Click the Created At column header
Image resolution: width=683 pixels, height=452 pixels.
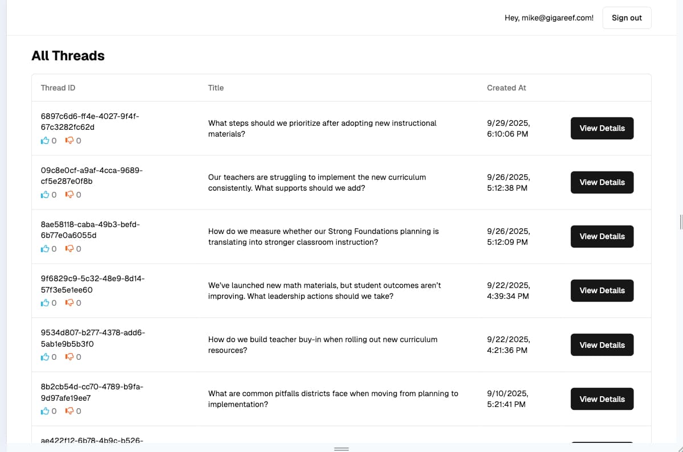[506, 88]
